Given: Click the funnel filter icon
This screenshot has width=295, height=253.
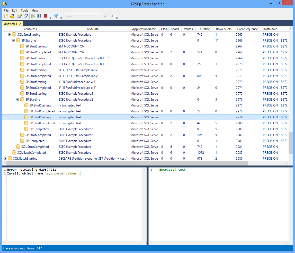Looking at the screenshot, I should pos(56,16).
